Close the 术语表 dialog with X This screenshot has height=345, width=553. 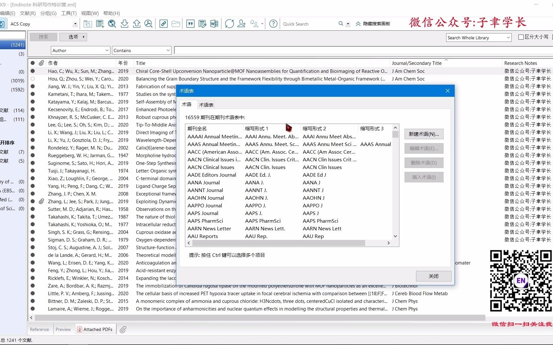[448, 91]
